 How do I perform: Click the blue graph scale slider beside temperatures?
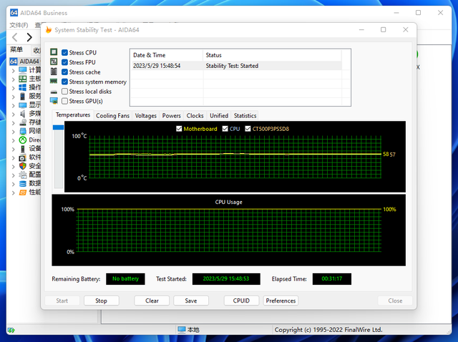58,127
